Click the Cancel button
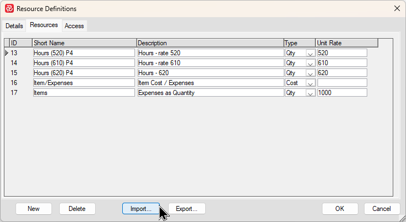Image resolution: width=406 pixels, height=222 pixels. pyautogui.click(x=382, y=209)
